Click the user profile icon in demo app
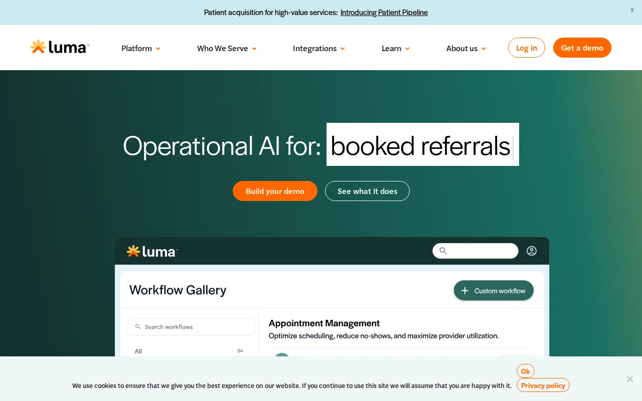 coord(532,251)
